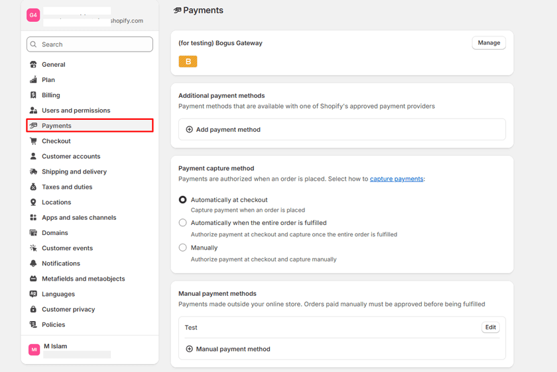Select Automatically when entire order is fulfilled
The height and width of the screenshot is (372, 557).
pyautogui.click(x=182, y=222)
